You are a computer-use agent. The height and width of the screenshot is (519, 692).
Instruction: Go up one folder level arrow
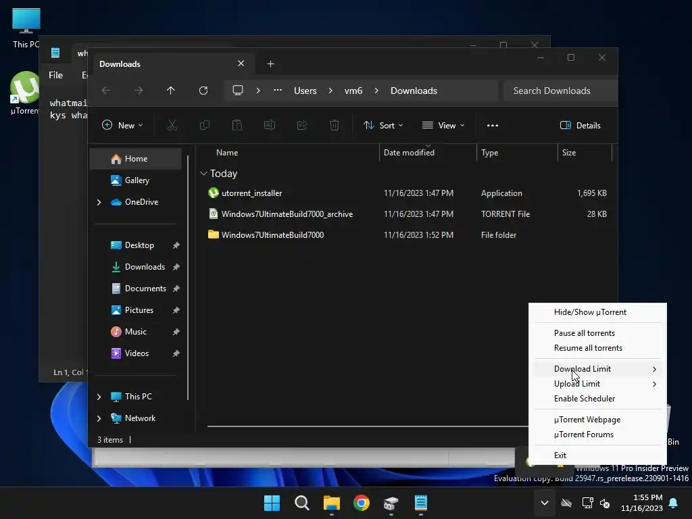pos(171,91)
